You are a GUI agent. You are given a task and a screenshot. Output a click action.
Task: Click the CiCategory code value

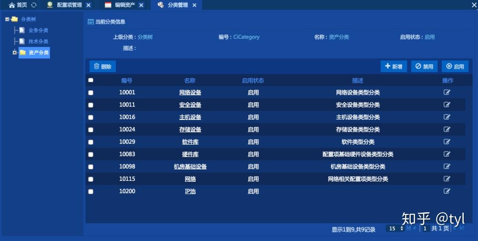tap(247, 37)
